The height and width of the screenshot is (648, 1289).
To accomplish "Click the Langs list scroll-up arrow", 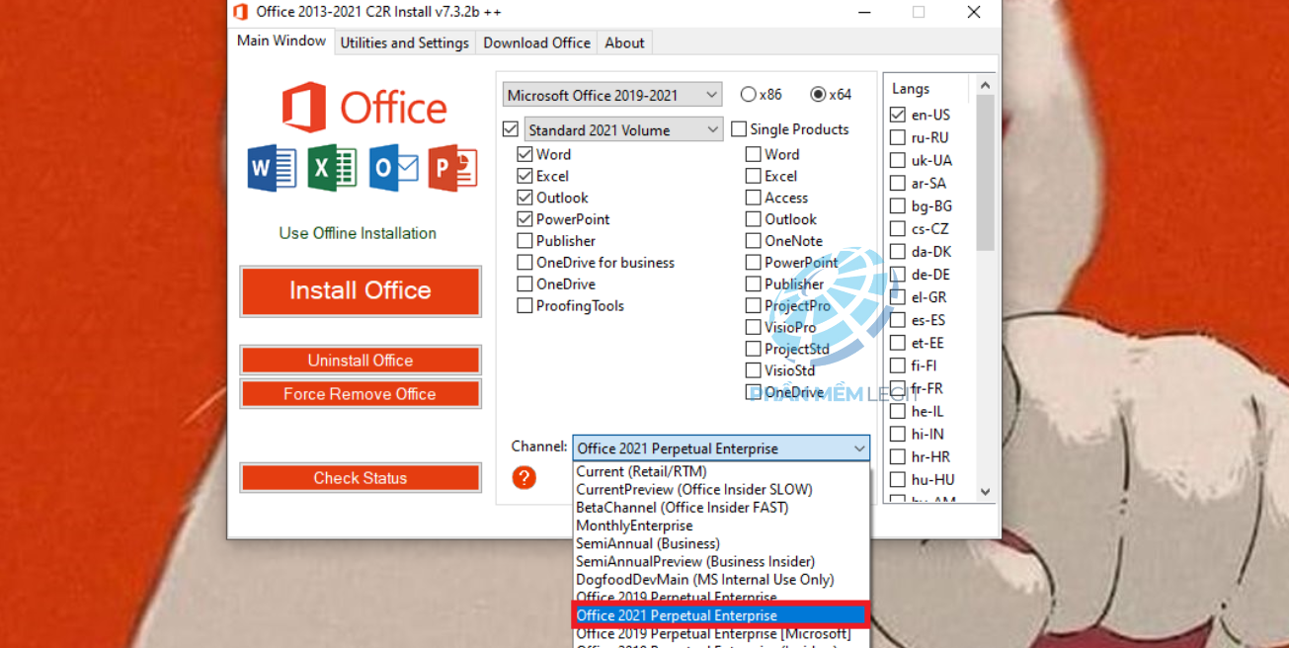I will (x=985, y=87).
